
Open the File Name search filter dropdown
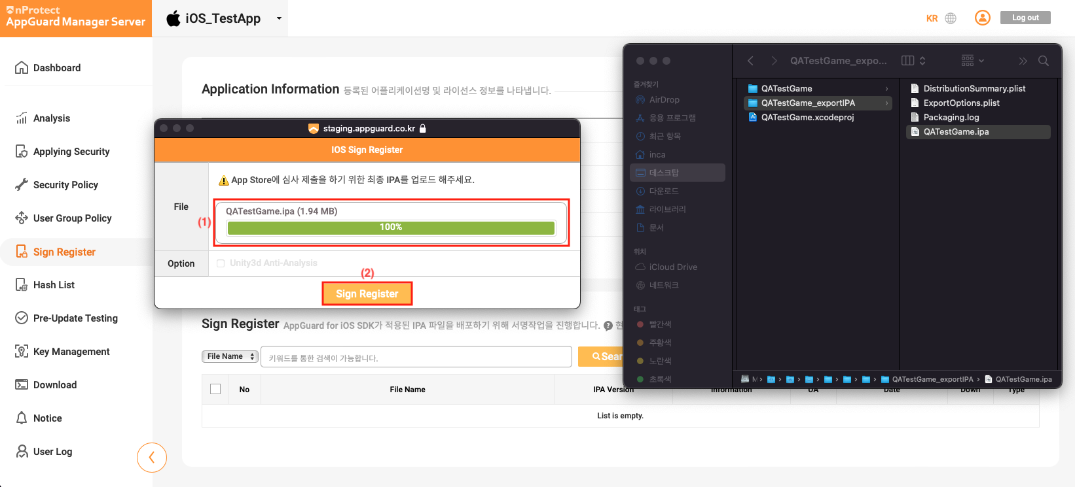coord(229,356)
